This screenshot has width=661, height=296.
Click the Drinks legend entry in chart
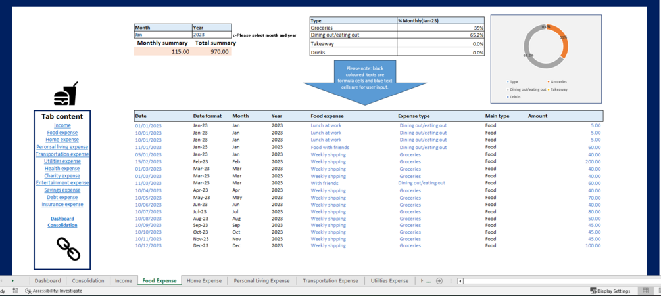[514, 96]
